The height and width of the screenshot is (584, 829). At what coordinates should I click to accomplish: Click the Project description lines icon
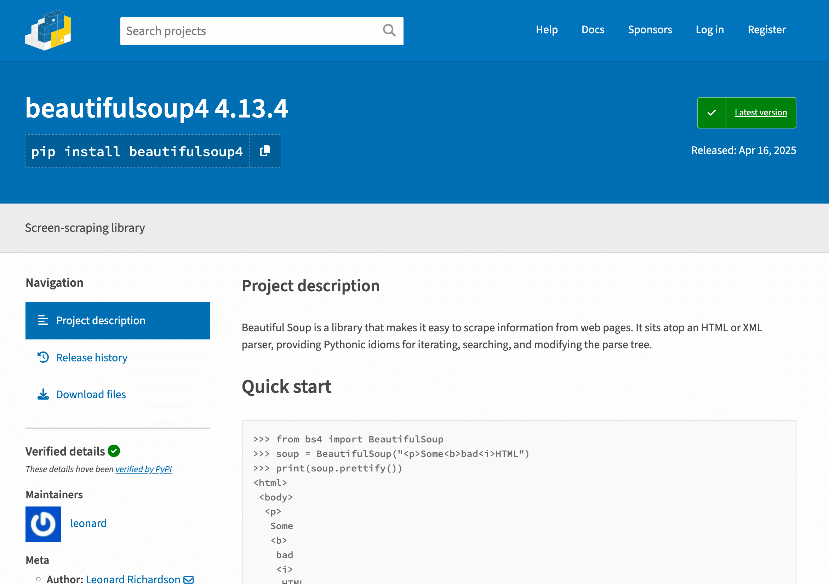pyautogui.click(x=43, y=320)
